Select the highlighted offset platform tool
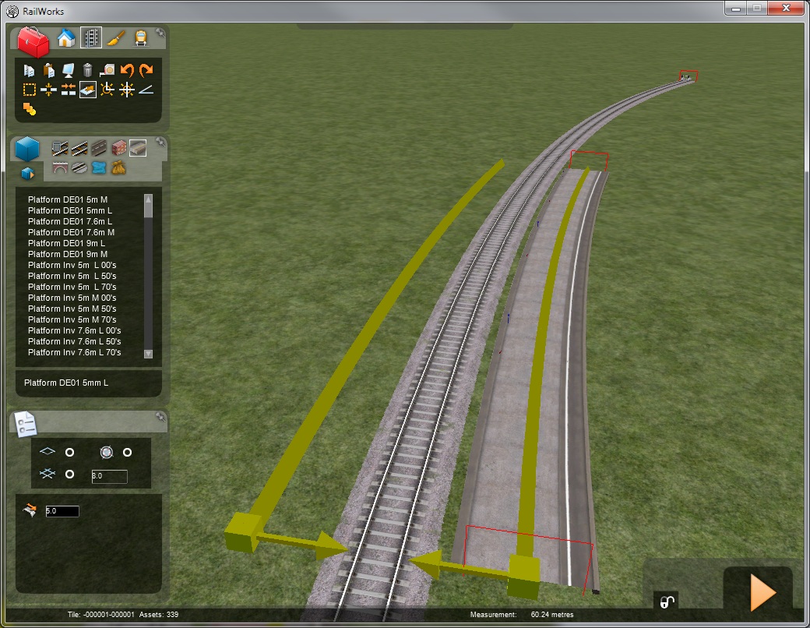Screen dimensions: 810x628 coord(88,90)
